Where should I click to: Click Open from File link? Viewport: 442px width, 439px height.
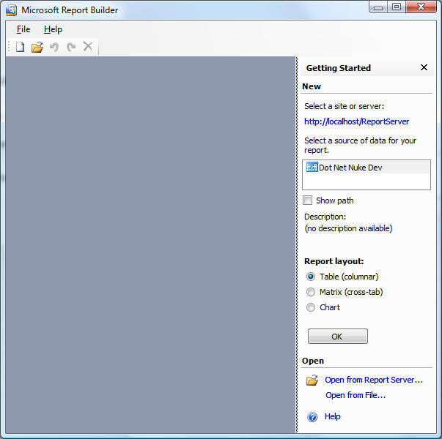(356, 395)
